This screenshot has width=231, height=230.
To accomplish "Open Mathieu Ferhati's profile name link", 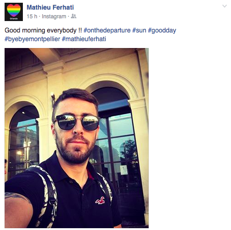I will point(50,7).
